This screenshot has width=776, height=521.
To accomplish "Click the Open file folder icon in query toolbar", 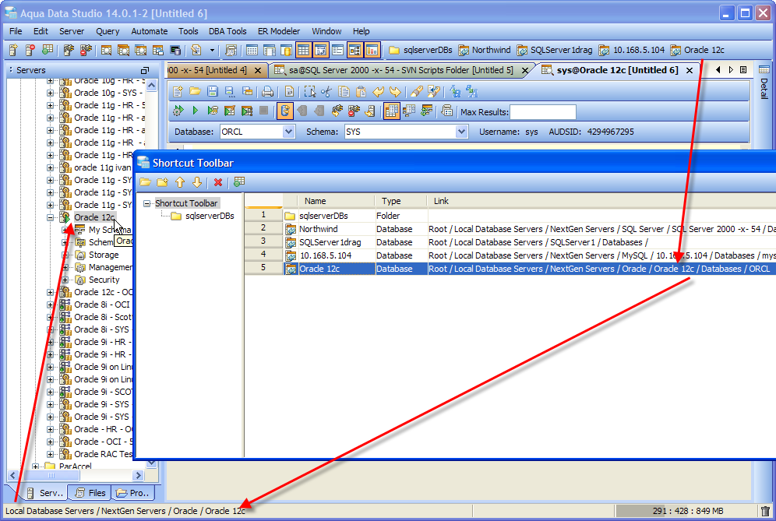I will click(195, 92).
